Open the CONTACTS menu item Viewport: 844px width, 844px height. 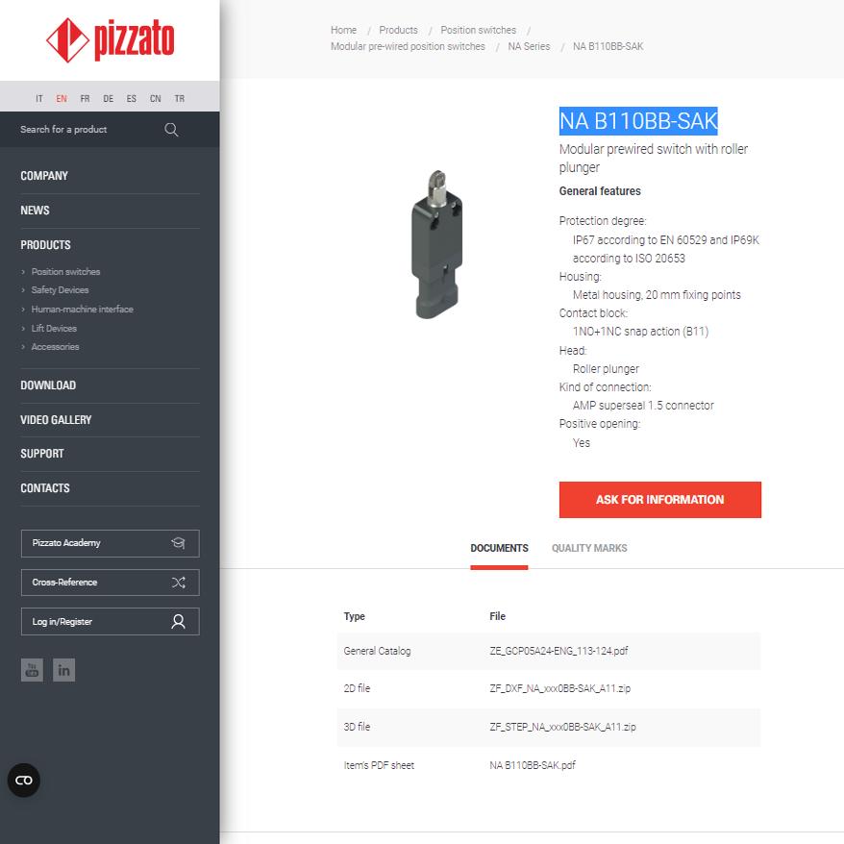coord(45,488)
